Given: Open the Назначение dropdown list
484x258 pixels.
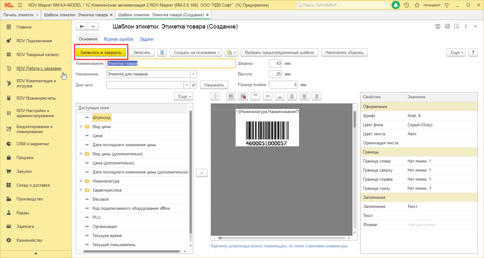Looking at the screenshot, I should (x=193, y=74).
